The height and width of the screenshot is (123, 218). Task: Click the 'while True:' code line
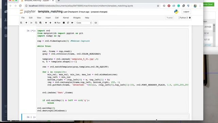pos(44,46)
